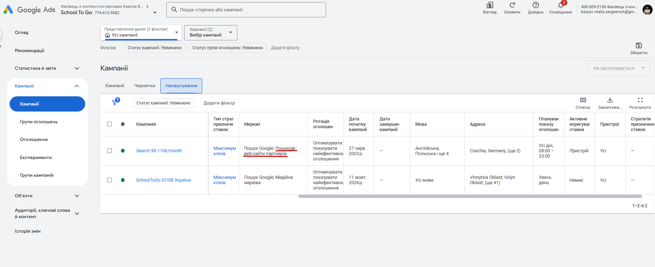Click top Статус кампанії: Увімкнено filter chip
The height and width of the screenshot is (267, 655).
click(155, 48)
